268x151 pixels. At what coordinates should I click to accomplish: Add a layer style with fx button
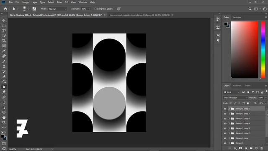[x=235, y=148]
